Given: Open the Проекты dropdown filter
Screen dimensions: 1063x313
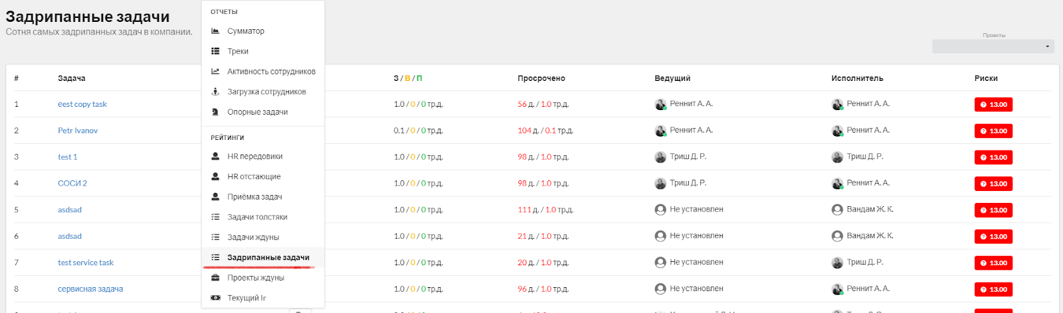Looking at the screenshot, I should [993, 46].
